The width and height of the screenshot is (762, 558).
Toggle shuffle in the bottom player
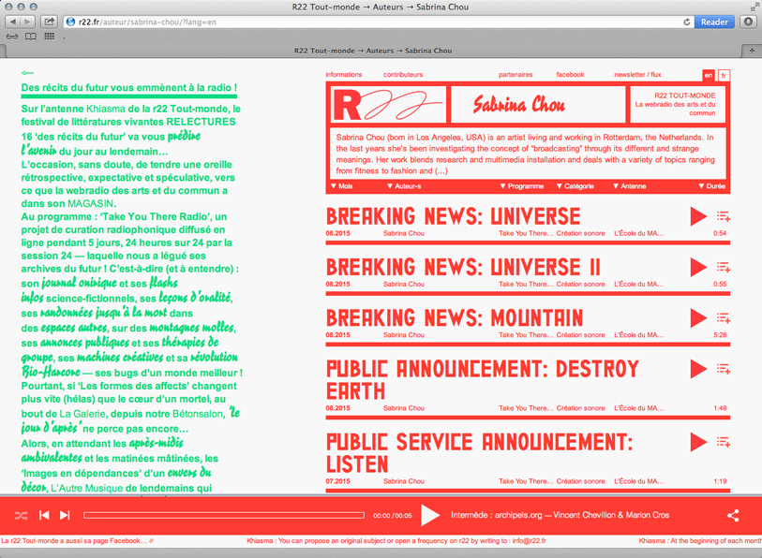point(21,515)
